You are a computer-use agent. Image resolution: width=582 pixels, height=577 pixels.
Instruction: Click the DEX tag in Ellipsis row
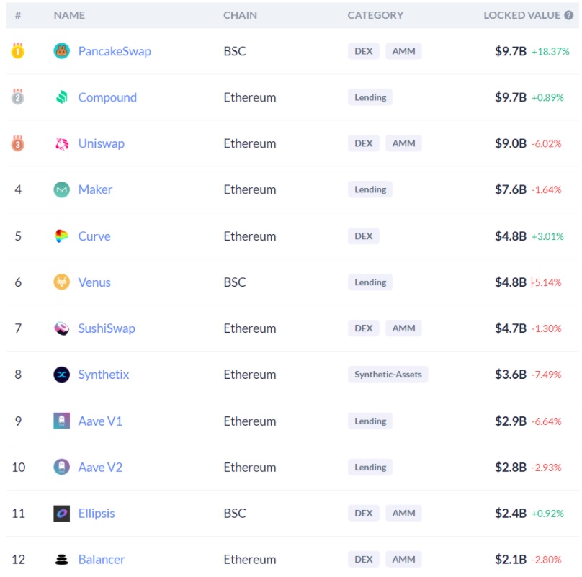(x=363, y=513)
